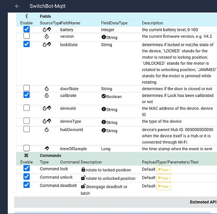Disable the lock command checkbox
This screenshot has width=217, height=214.
coord(26,168)
